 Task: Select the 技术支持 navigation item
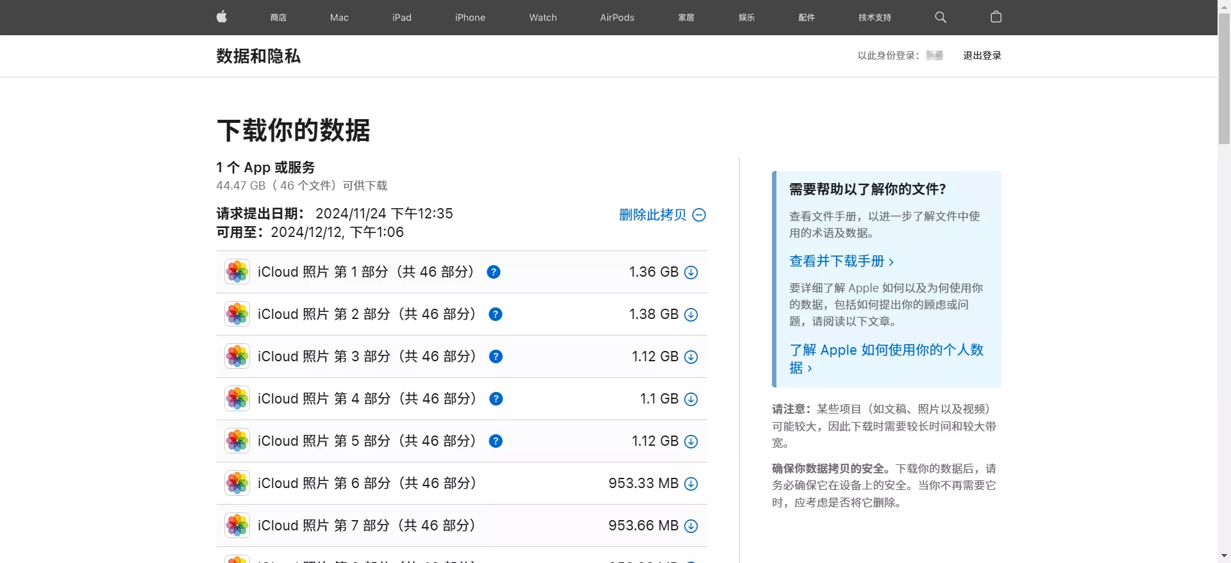(875, 17)
